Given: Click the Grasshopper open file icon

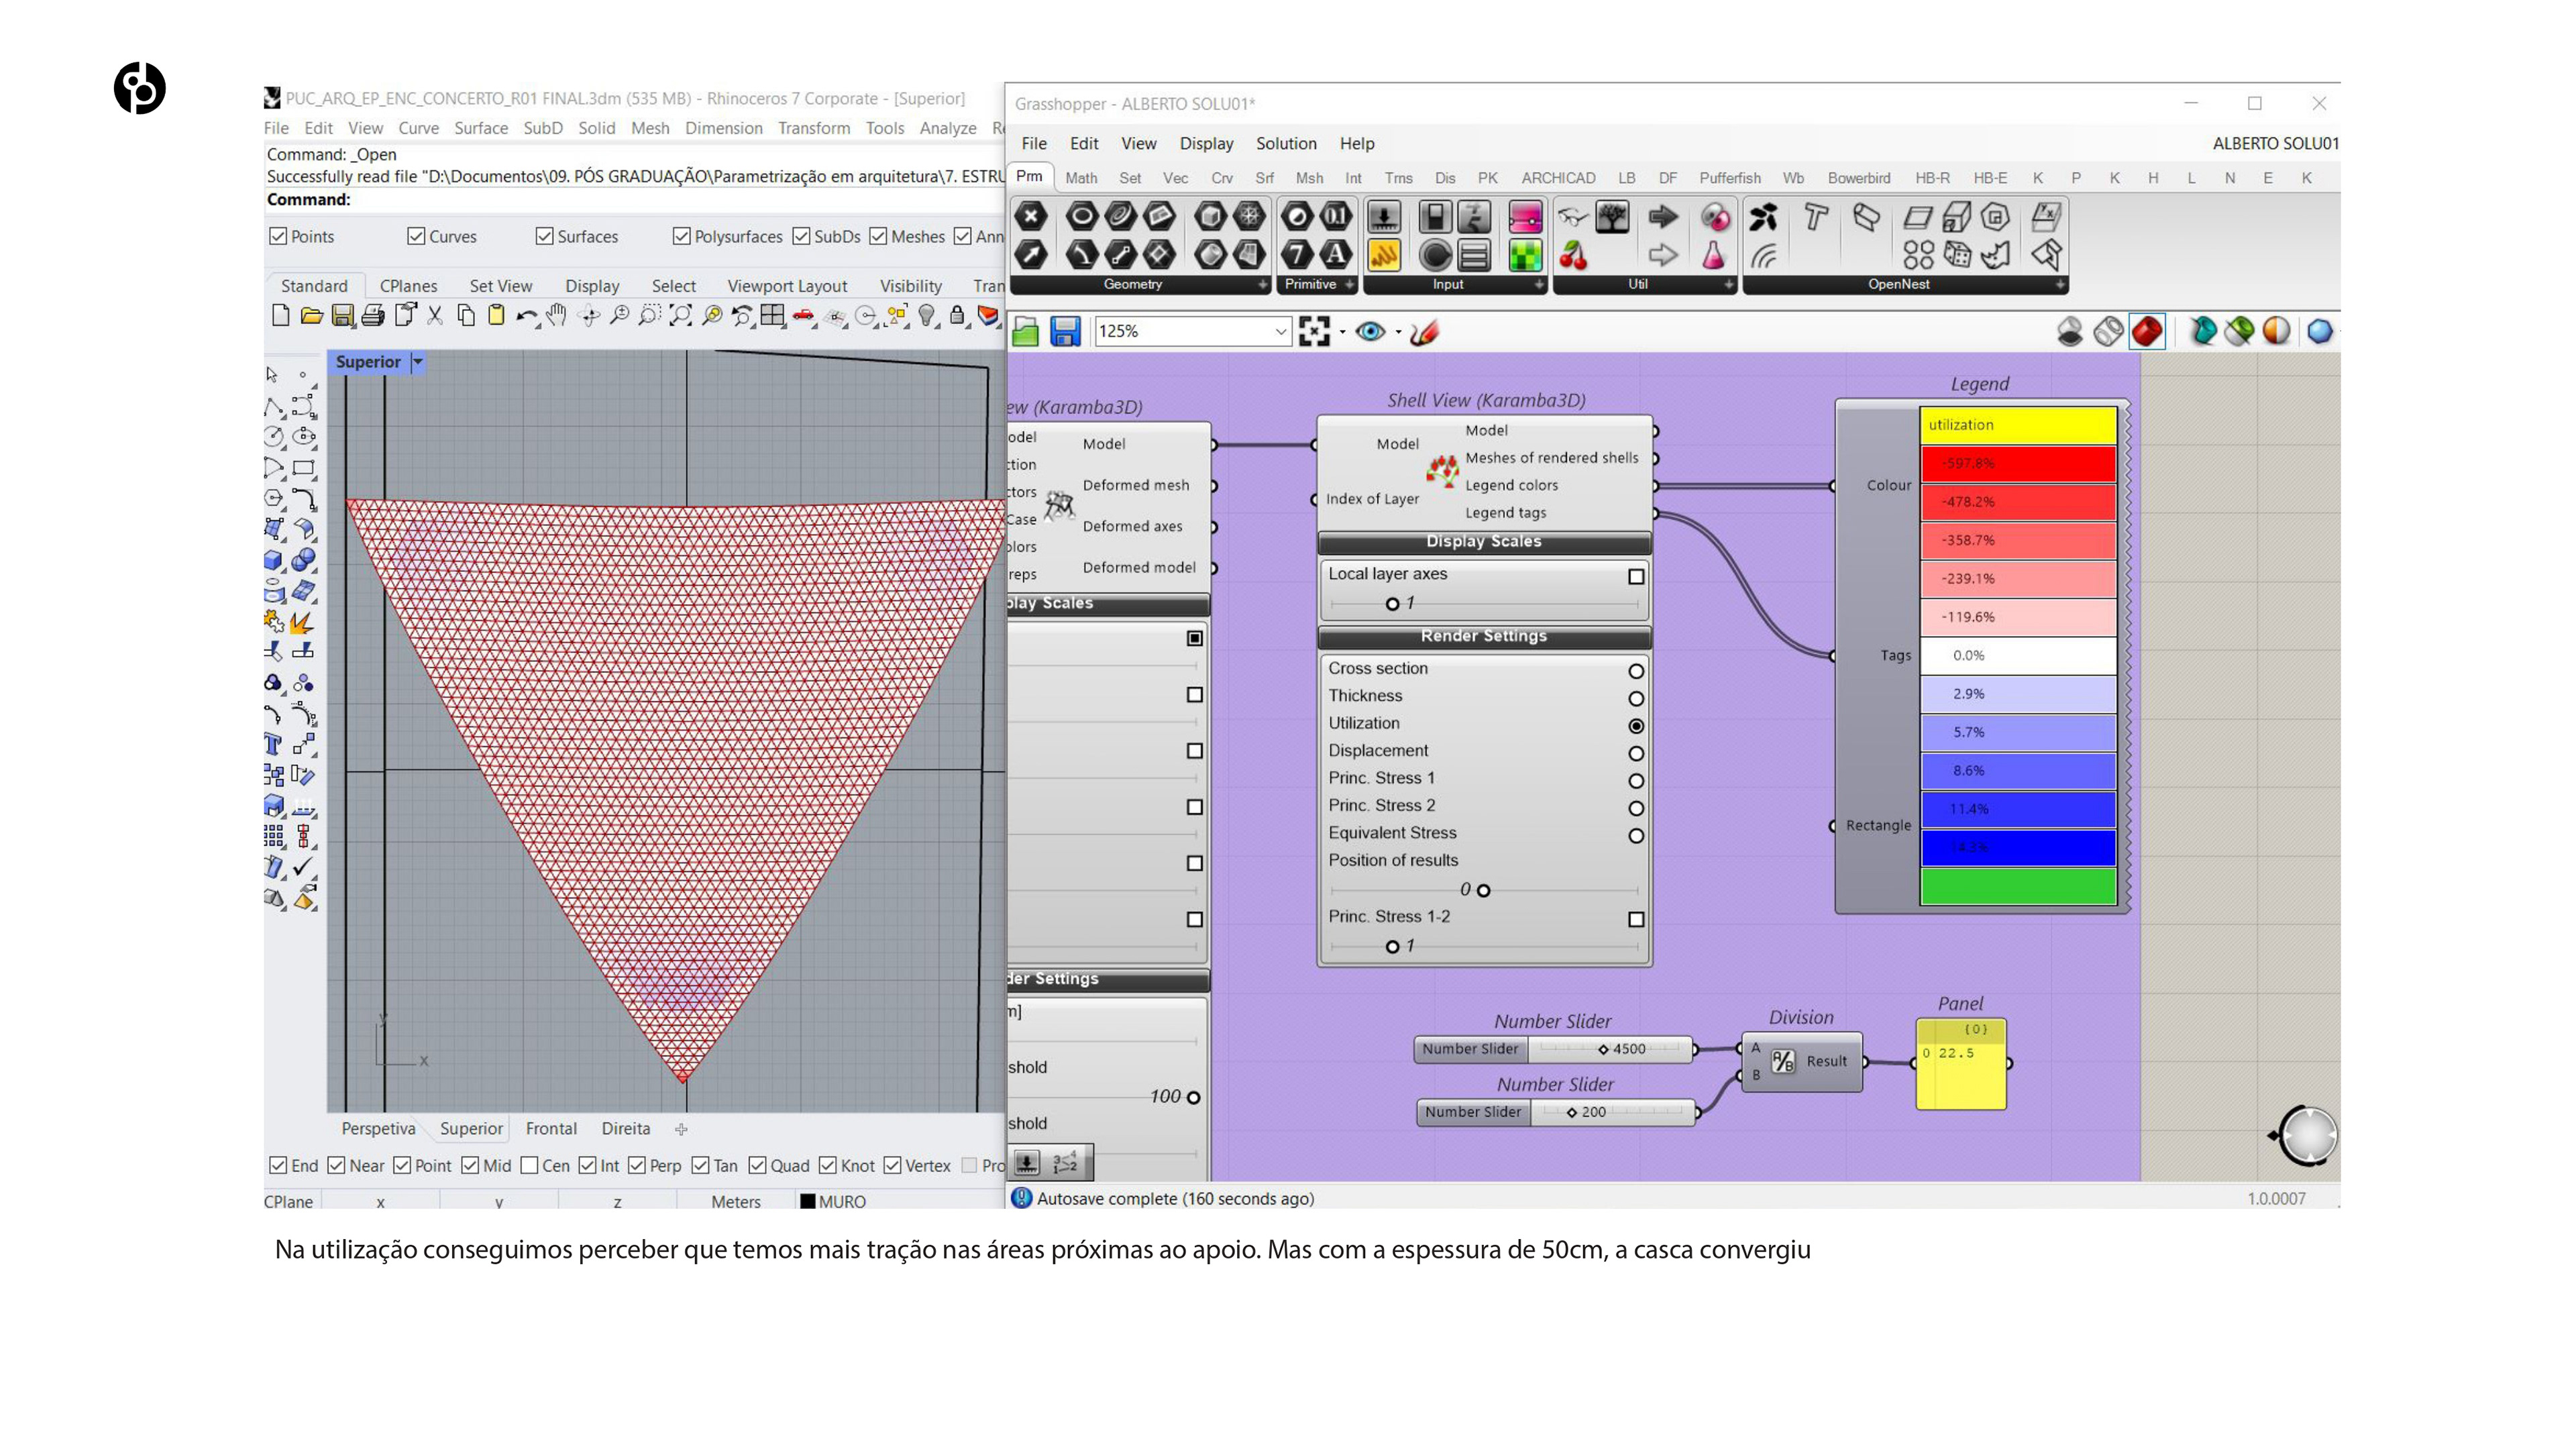Looking at the screenshot, I should click(x=1025, y=331).
